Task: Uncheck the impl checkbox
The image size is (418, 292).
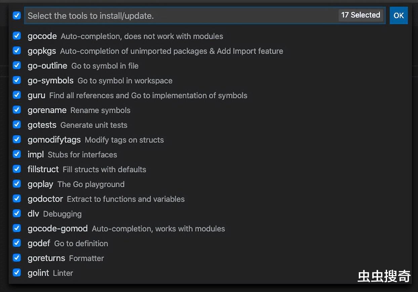Action: tap(17, 154)
